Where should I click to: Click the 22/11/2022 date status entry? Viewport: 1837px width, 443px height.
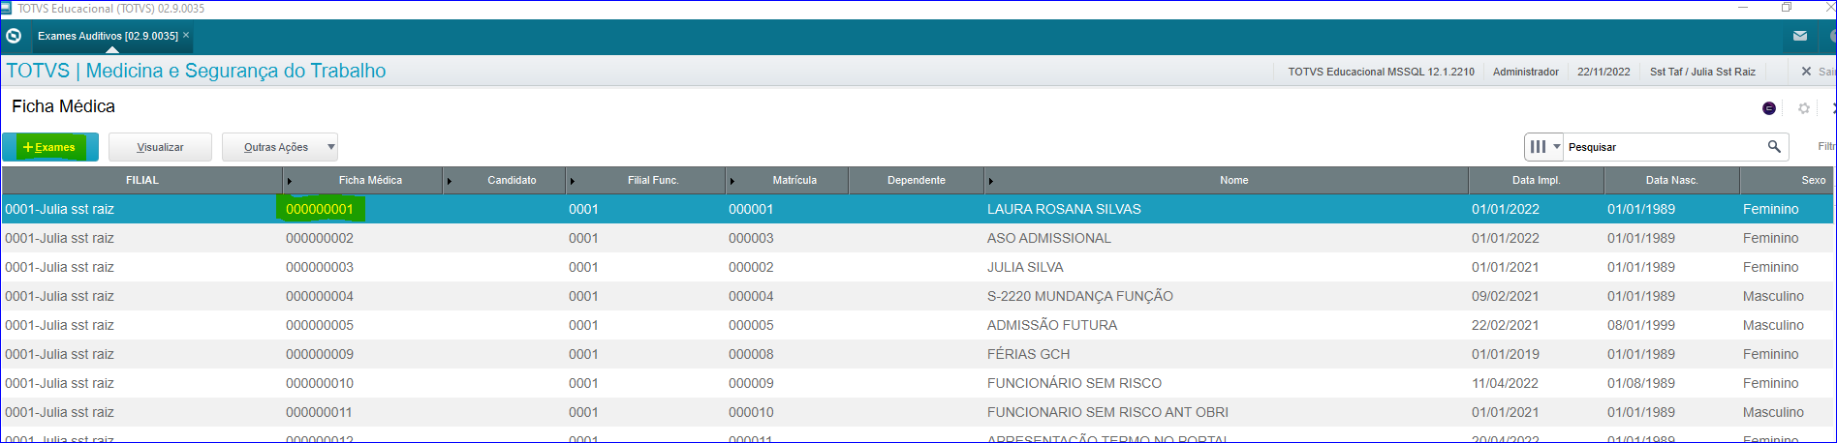point(1603,72)
